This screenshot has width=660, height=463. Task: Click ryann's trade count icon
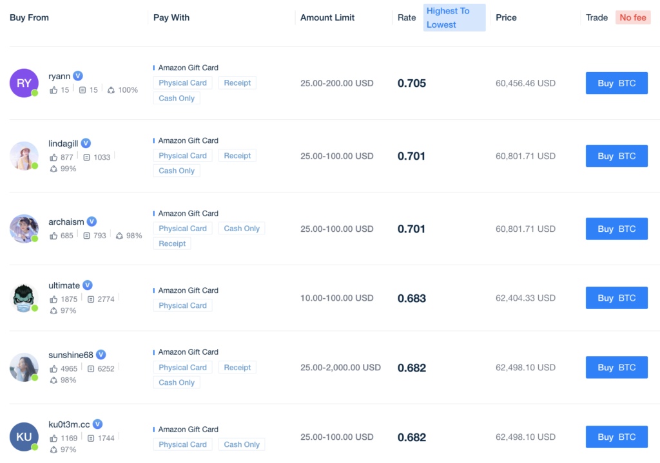pyautogui.click(x=82, y=90)
